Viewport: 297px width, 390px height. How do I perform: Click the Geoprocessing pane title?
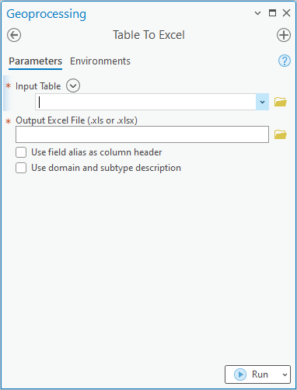(x=47, y=14)
